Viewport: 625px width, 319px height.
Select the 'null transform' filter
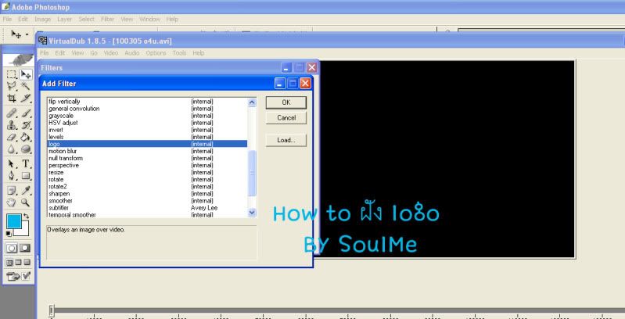[147, 158]
